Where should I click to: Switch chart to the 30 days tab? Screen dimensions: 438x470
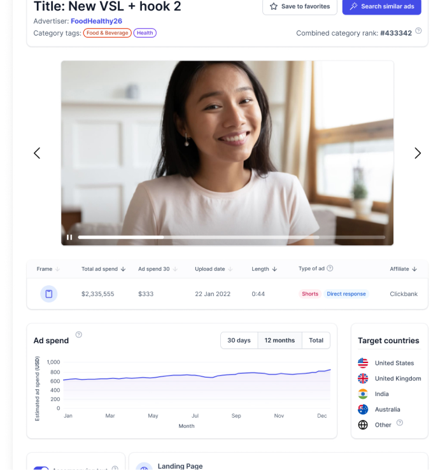(x=239, y=341)
